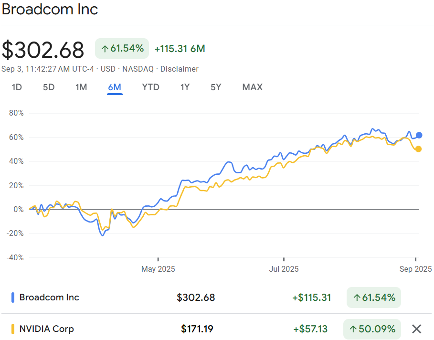Click the Jul 2025 axis marker
Screen dimensions: 434x340
tap(284, 269)
